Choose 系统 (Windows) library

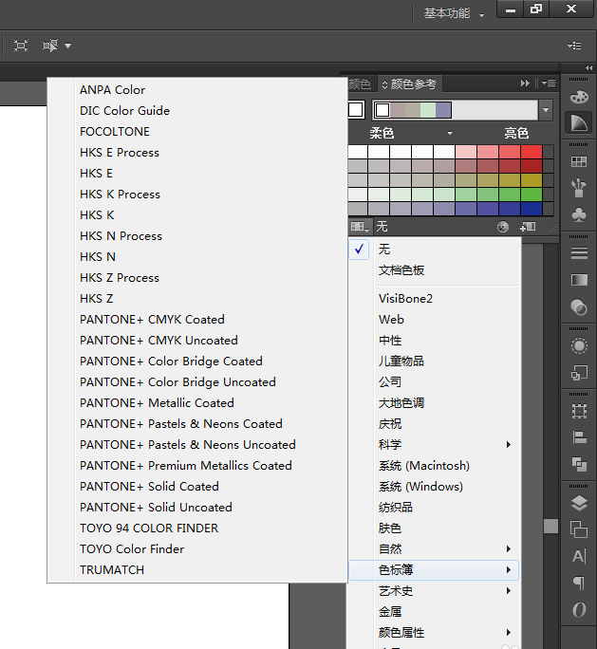click(x=435, y=487)
